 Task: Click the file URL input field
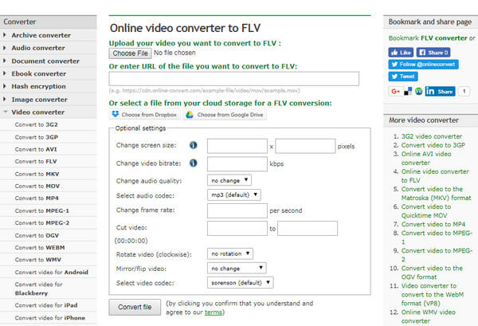[x=233, y=78]
